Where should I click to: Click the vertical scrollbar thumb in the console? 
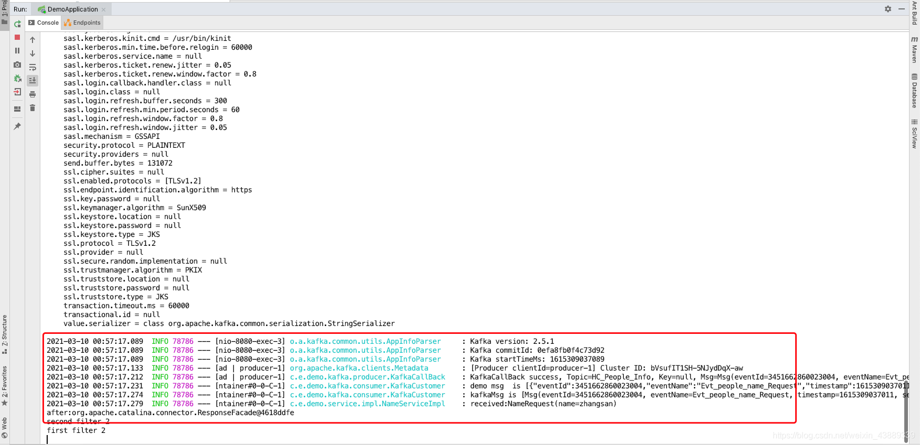(906, 411)
